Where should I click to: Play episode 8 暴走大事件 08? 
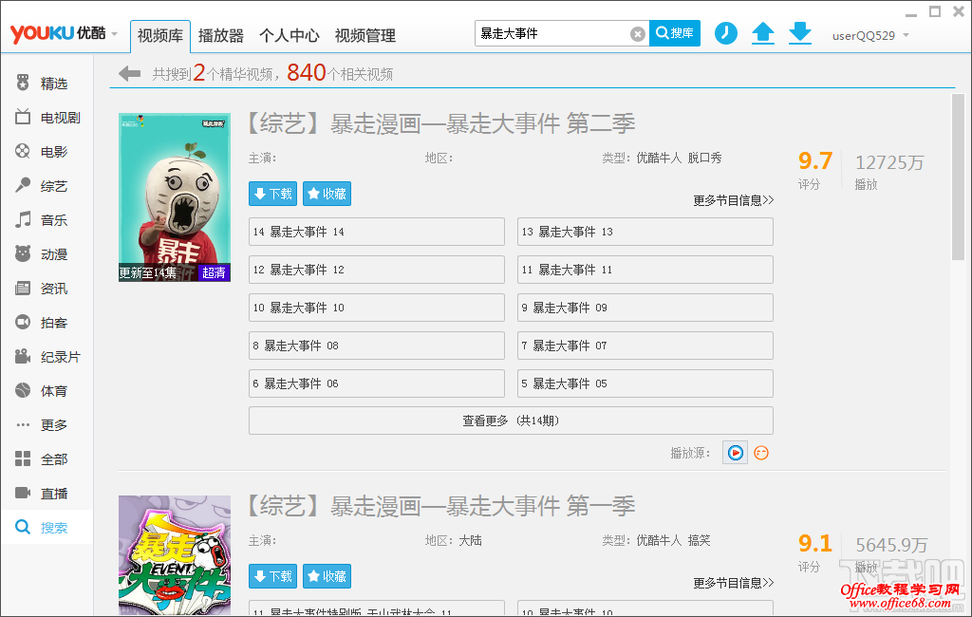pos(377,345)
